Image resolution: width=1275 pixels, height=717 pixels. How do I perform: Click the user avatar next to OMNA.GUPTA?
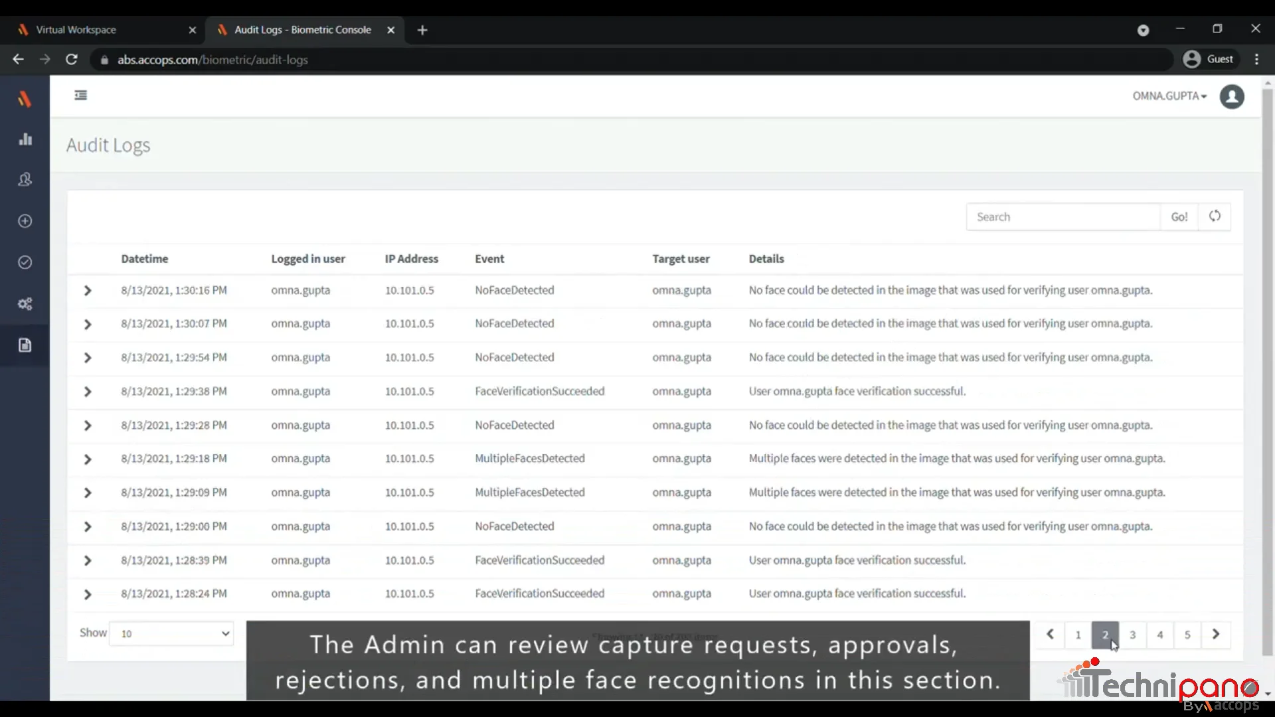[1232, 96]
